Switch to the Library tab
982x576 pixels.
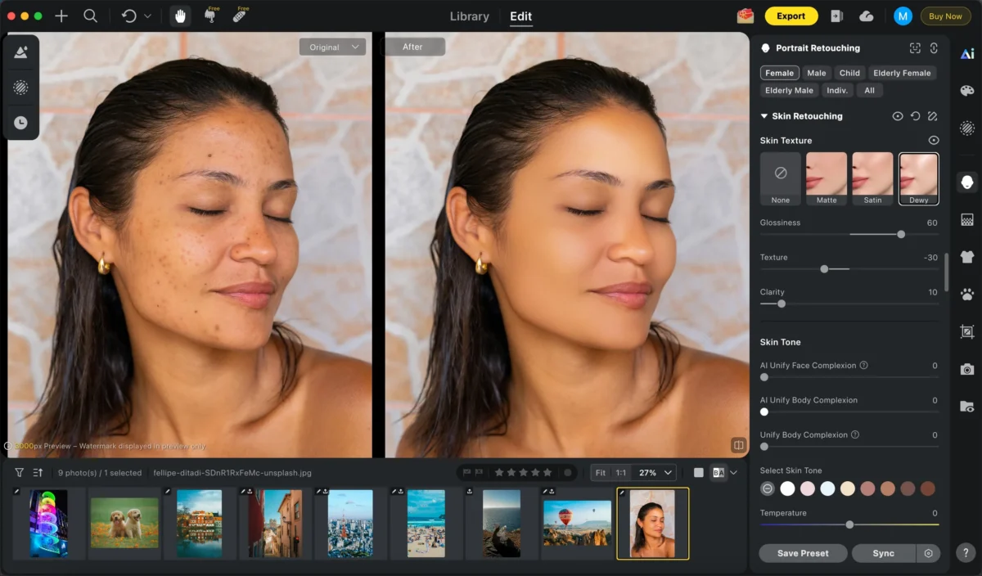point(469,16)
